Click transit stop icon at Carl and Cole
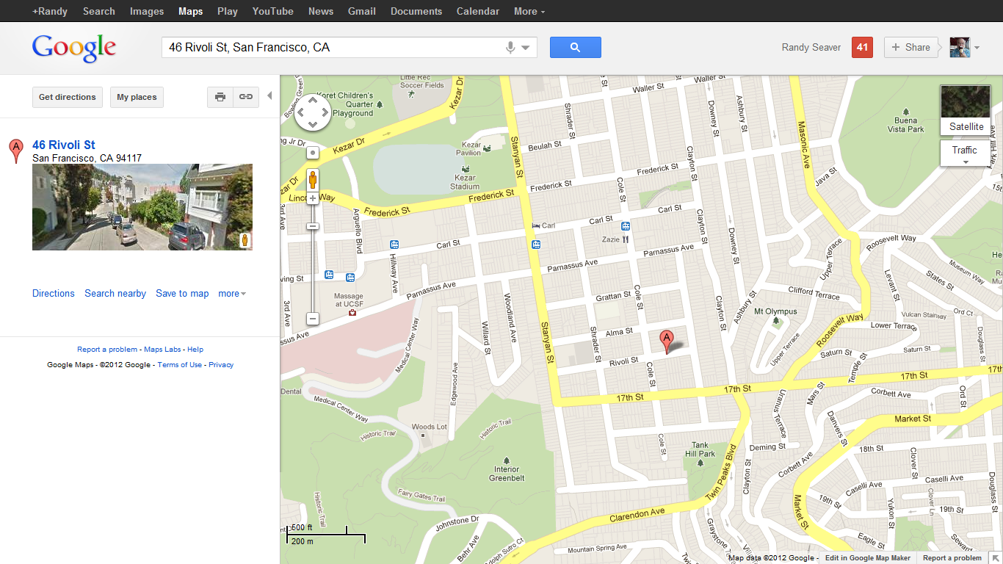The image size is (1003, 564). (x=626, y=226)
